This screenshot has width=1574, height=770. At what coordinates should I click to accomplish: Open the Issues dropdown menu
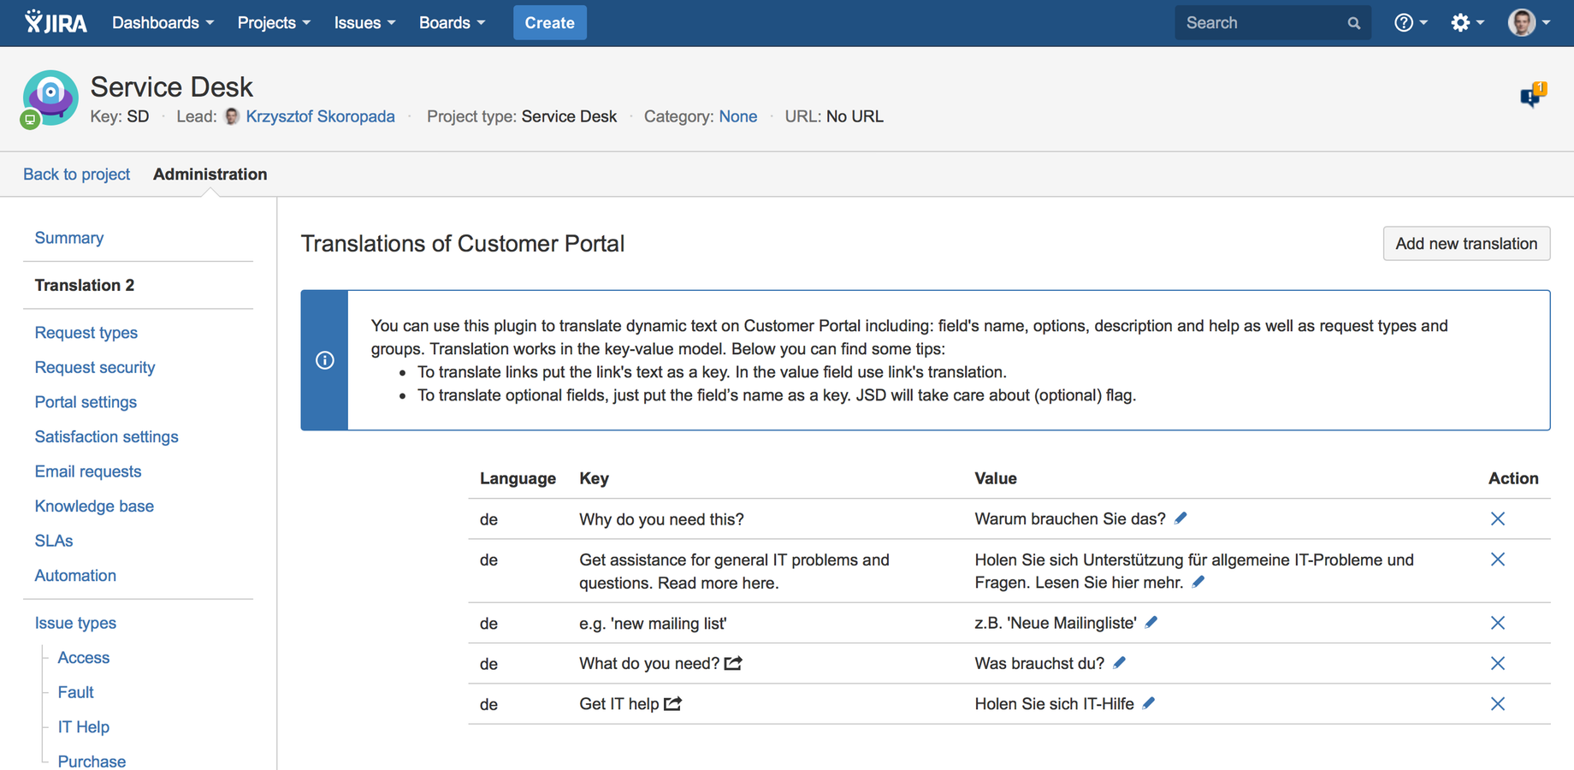(x=364, y=23)
